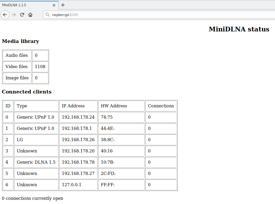The width and height of the screenshot is (275, 204).
Task: Click ID 4 in the clients table
Action: click(x=8, y=162)
